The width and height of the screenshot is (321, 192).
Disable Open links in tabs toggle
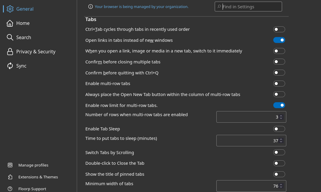[x=279, y=40]
